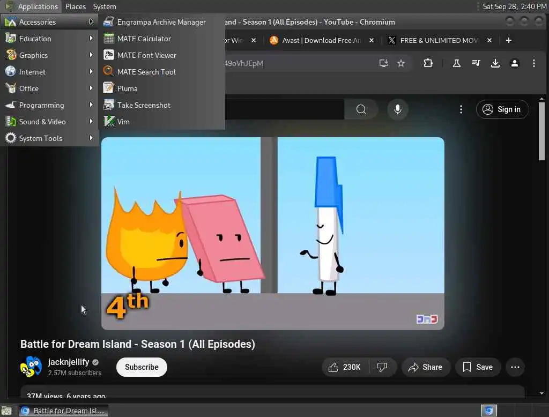This screenshot has width=549, height=417.
Task: Open the System menu
Action: coord(105,6)
